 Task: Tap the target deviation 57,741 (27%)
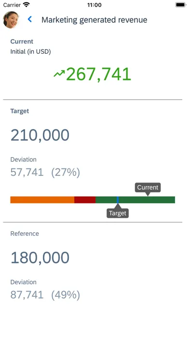click(45, 172)
